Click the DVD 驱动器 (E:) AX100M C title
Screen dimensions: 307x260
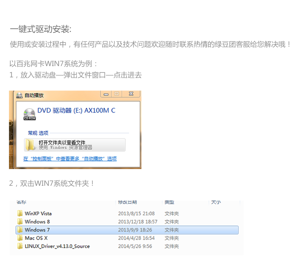tap(76, 111)
